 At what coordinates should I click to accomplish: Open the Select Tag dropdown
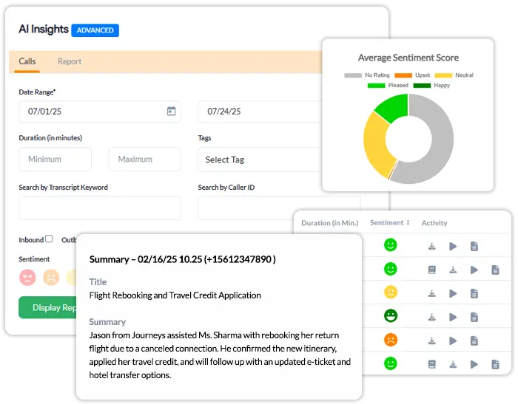click(260, 160)
